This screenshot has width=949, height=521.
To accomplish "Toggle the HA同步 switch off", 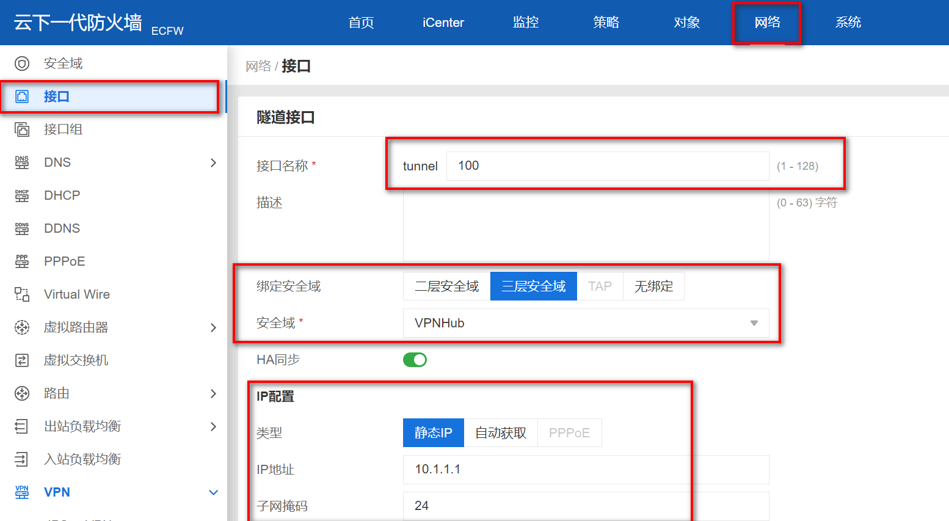I will pos(415,360).
